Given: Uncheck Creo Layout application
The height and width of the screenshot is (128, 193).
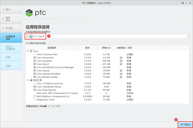Looking at the screenshot, I should click(35, 71).
